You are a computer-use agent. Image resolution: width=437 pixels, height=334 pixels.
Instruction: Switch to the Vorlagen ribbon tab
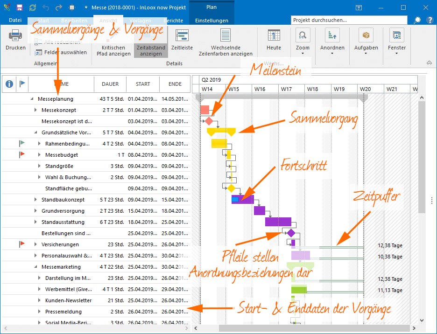click(140, 21)
